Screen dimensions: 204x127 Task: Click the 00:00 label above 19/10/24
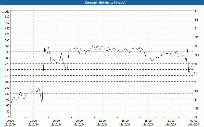pyautogui.click(x=194, y=121)
